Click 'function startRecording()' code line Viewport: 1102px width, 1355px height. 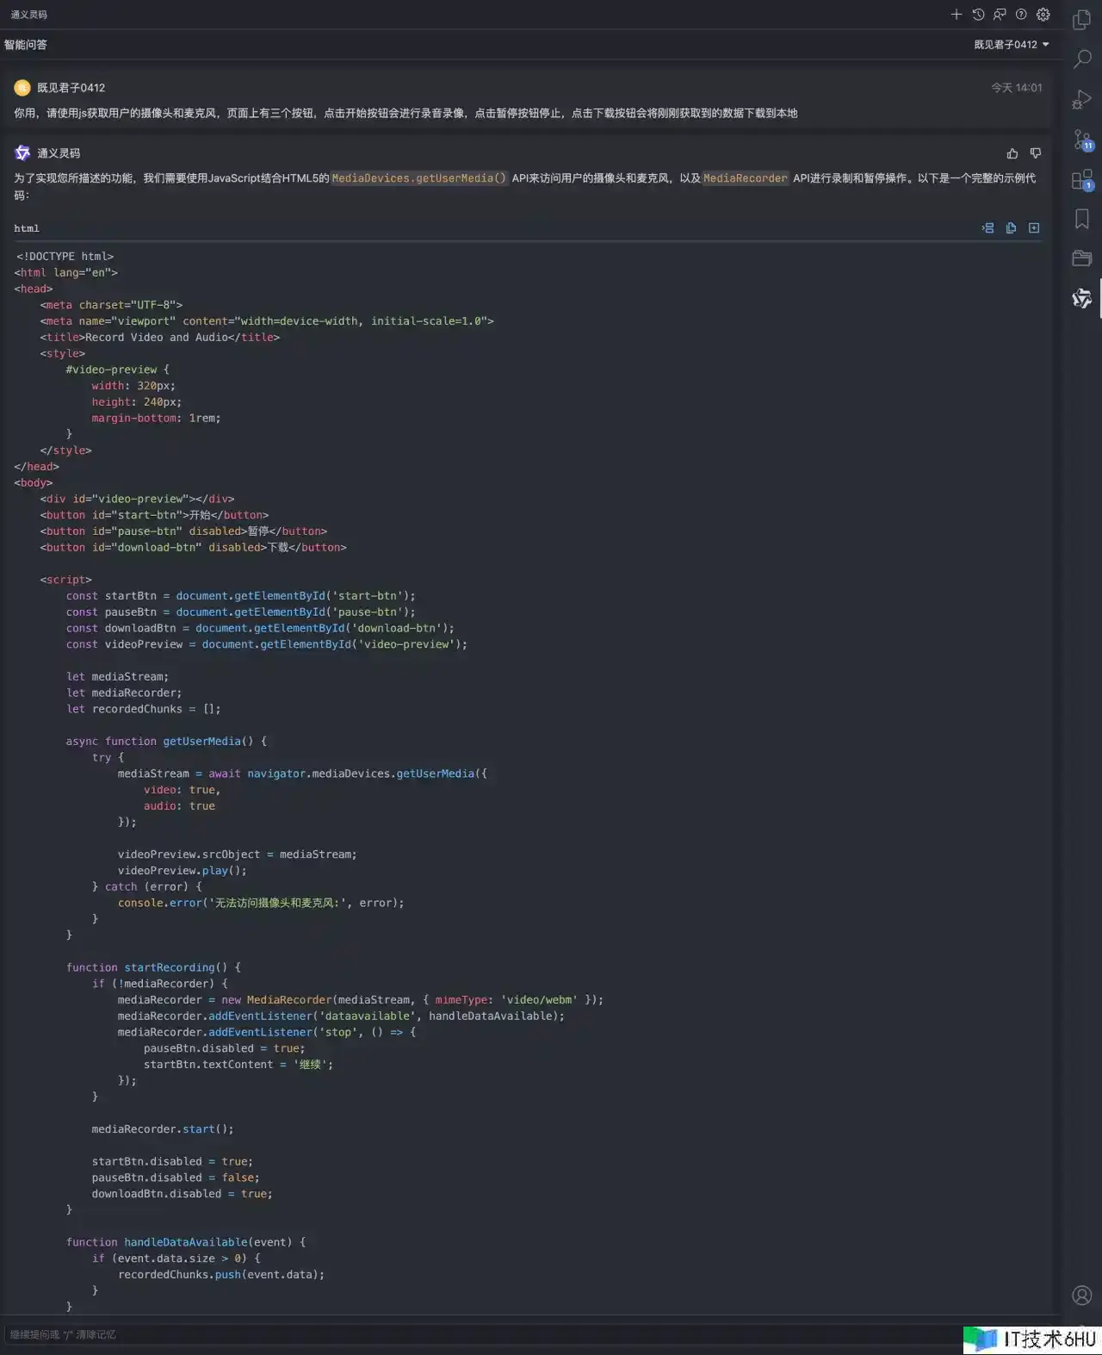pos(153,967)
